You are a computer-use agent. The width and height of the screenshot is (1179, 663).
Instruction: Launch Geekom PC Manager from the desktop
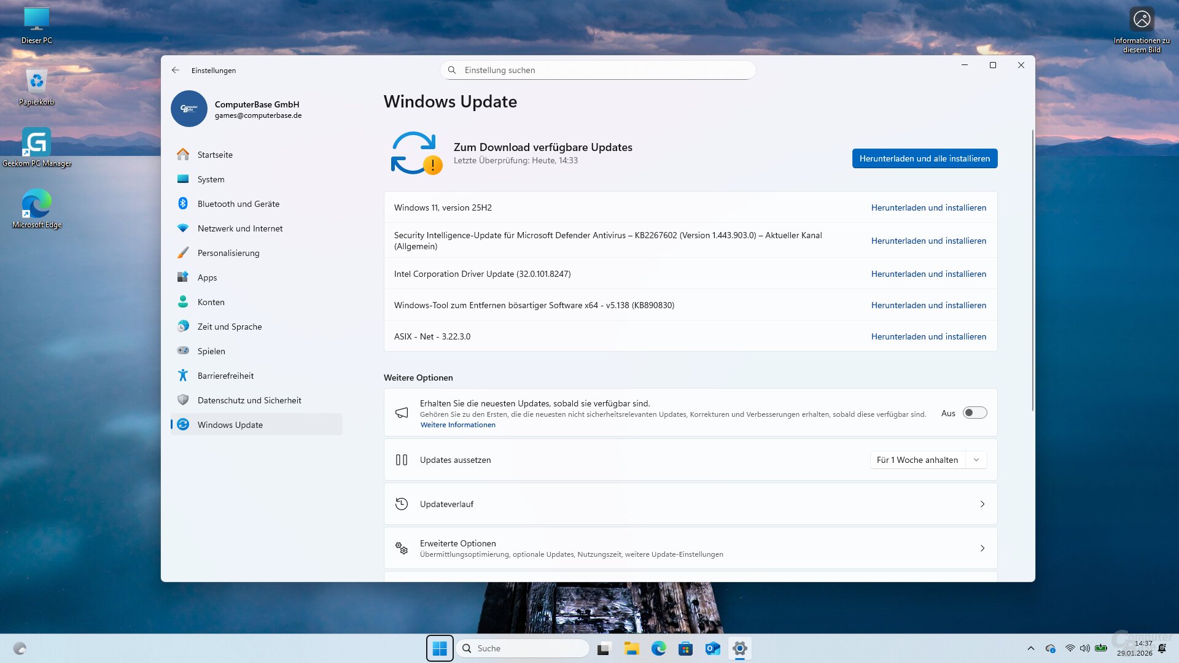tap(36, 142)
